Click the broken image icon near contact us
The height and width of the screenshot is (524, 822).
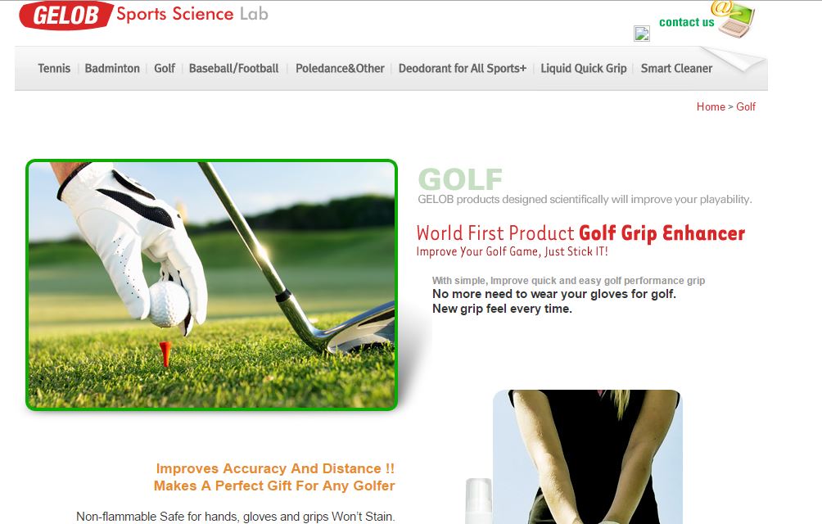coord(642,34)
